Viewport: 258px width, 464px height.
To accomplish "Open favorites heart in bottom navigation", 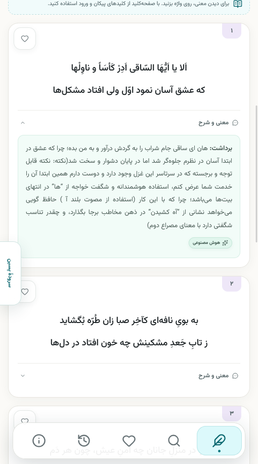I will tap(129, 441).
